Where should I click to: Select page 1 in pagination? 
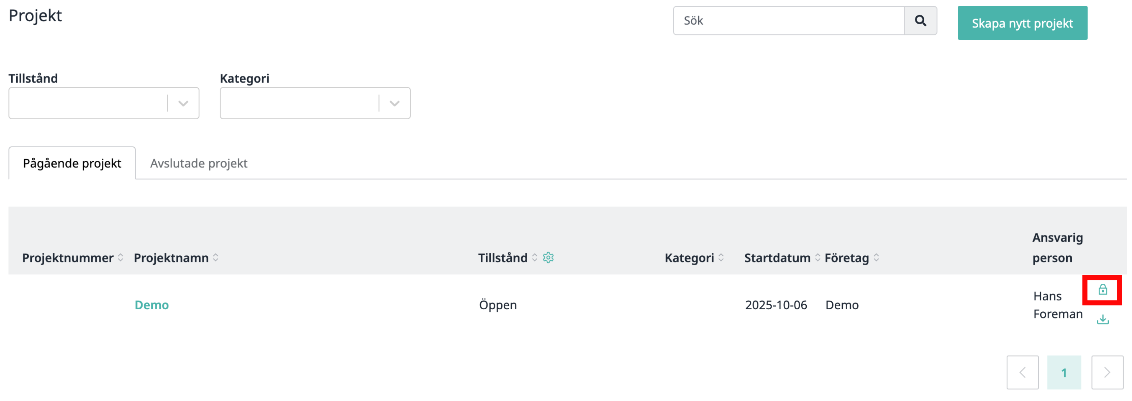tap(1064, 372)
